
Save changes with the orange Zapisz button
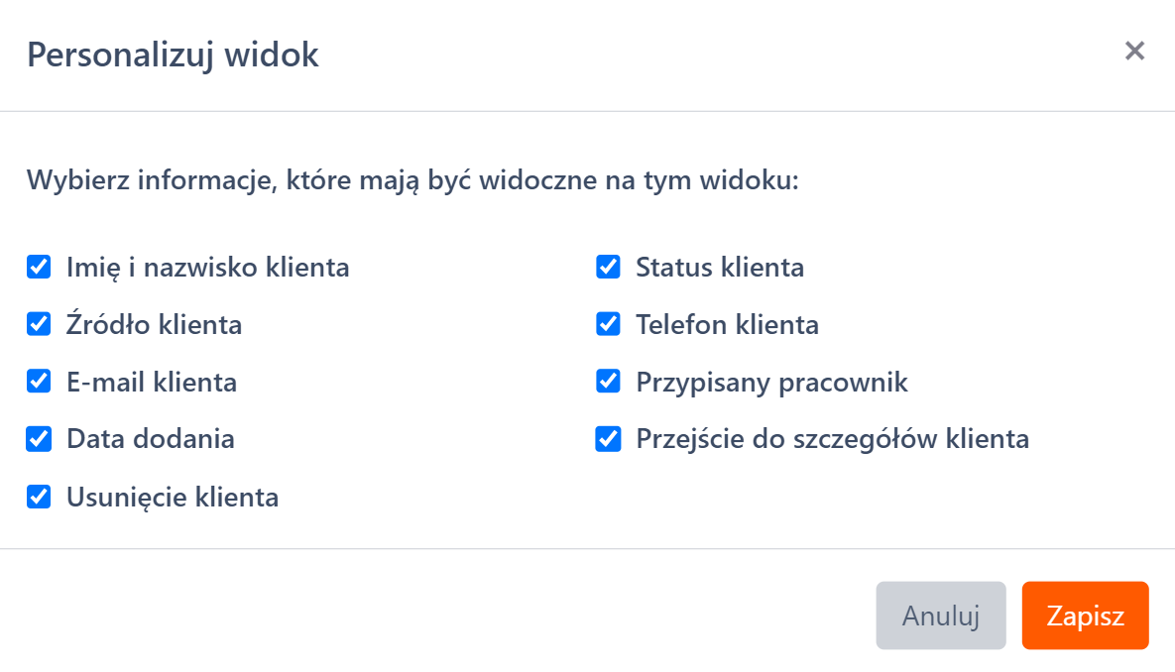pos(1085,616)
